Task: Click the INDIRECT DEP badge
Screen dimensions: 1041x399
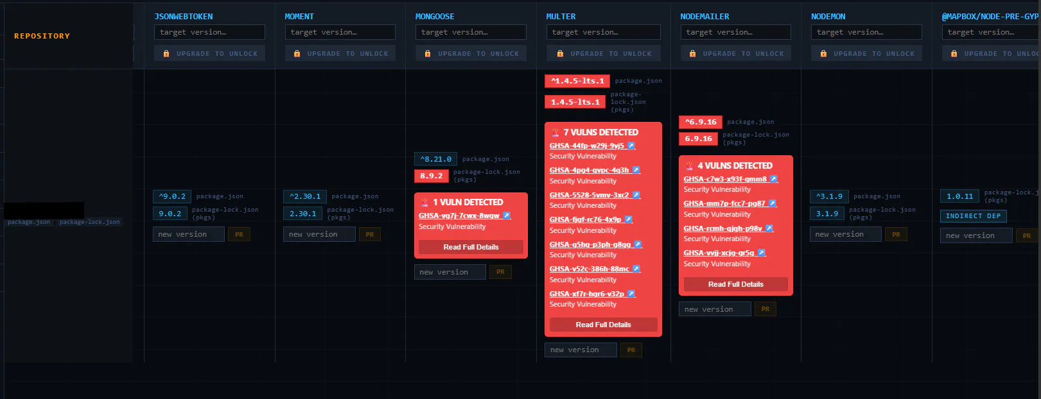Action: 973,216
